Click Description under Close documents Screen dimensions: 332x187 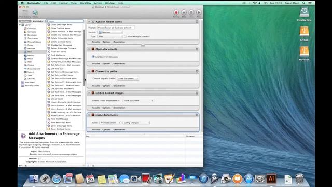[119, 129]
